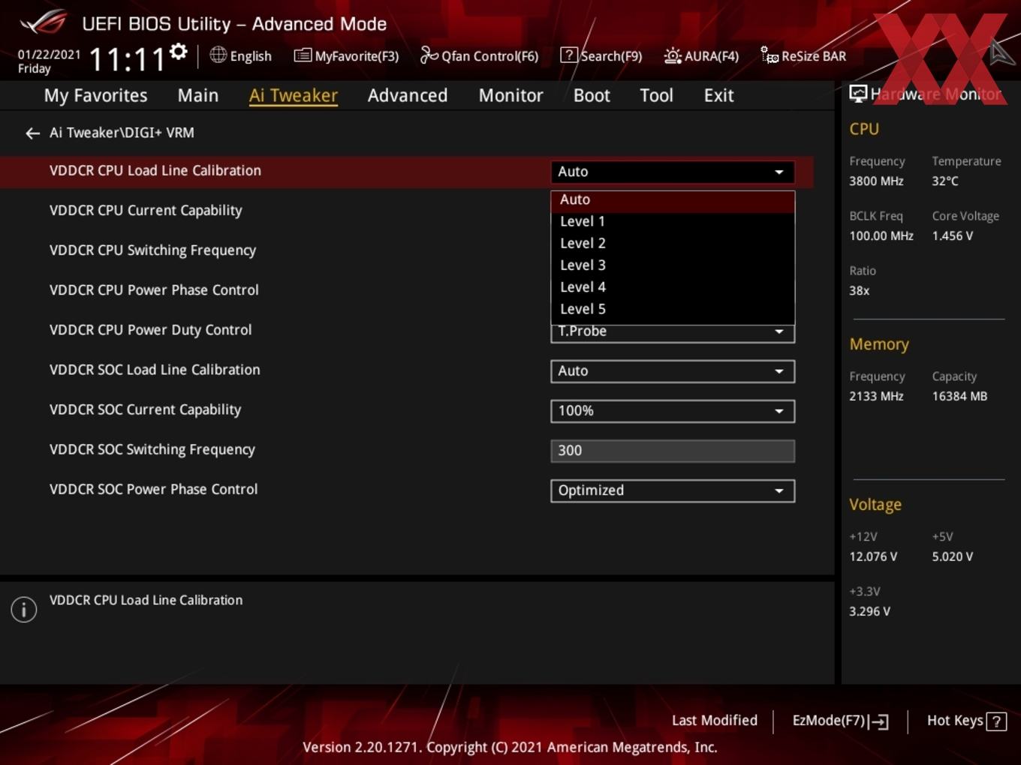The width and height of the screenshot is (1021, 765).
Task: Click ReSize BAR label
Action: (814, 56)
